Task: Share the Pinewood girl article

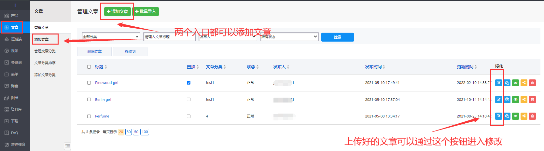Action: 524,83
